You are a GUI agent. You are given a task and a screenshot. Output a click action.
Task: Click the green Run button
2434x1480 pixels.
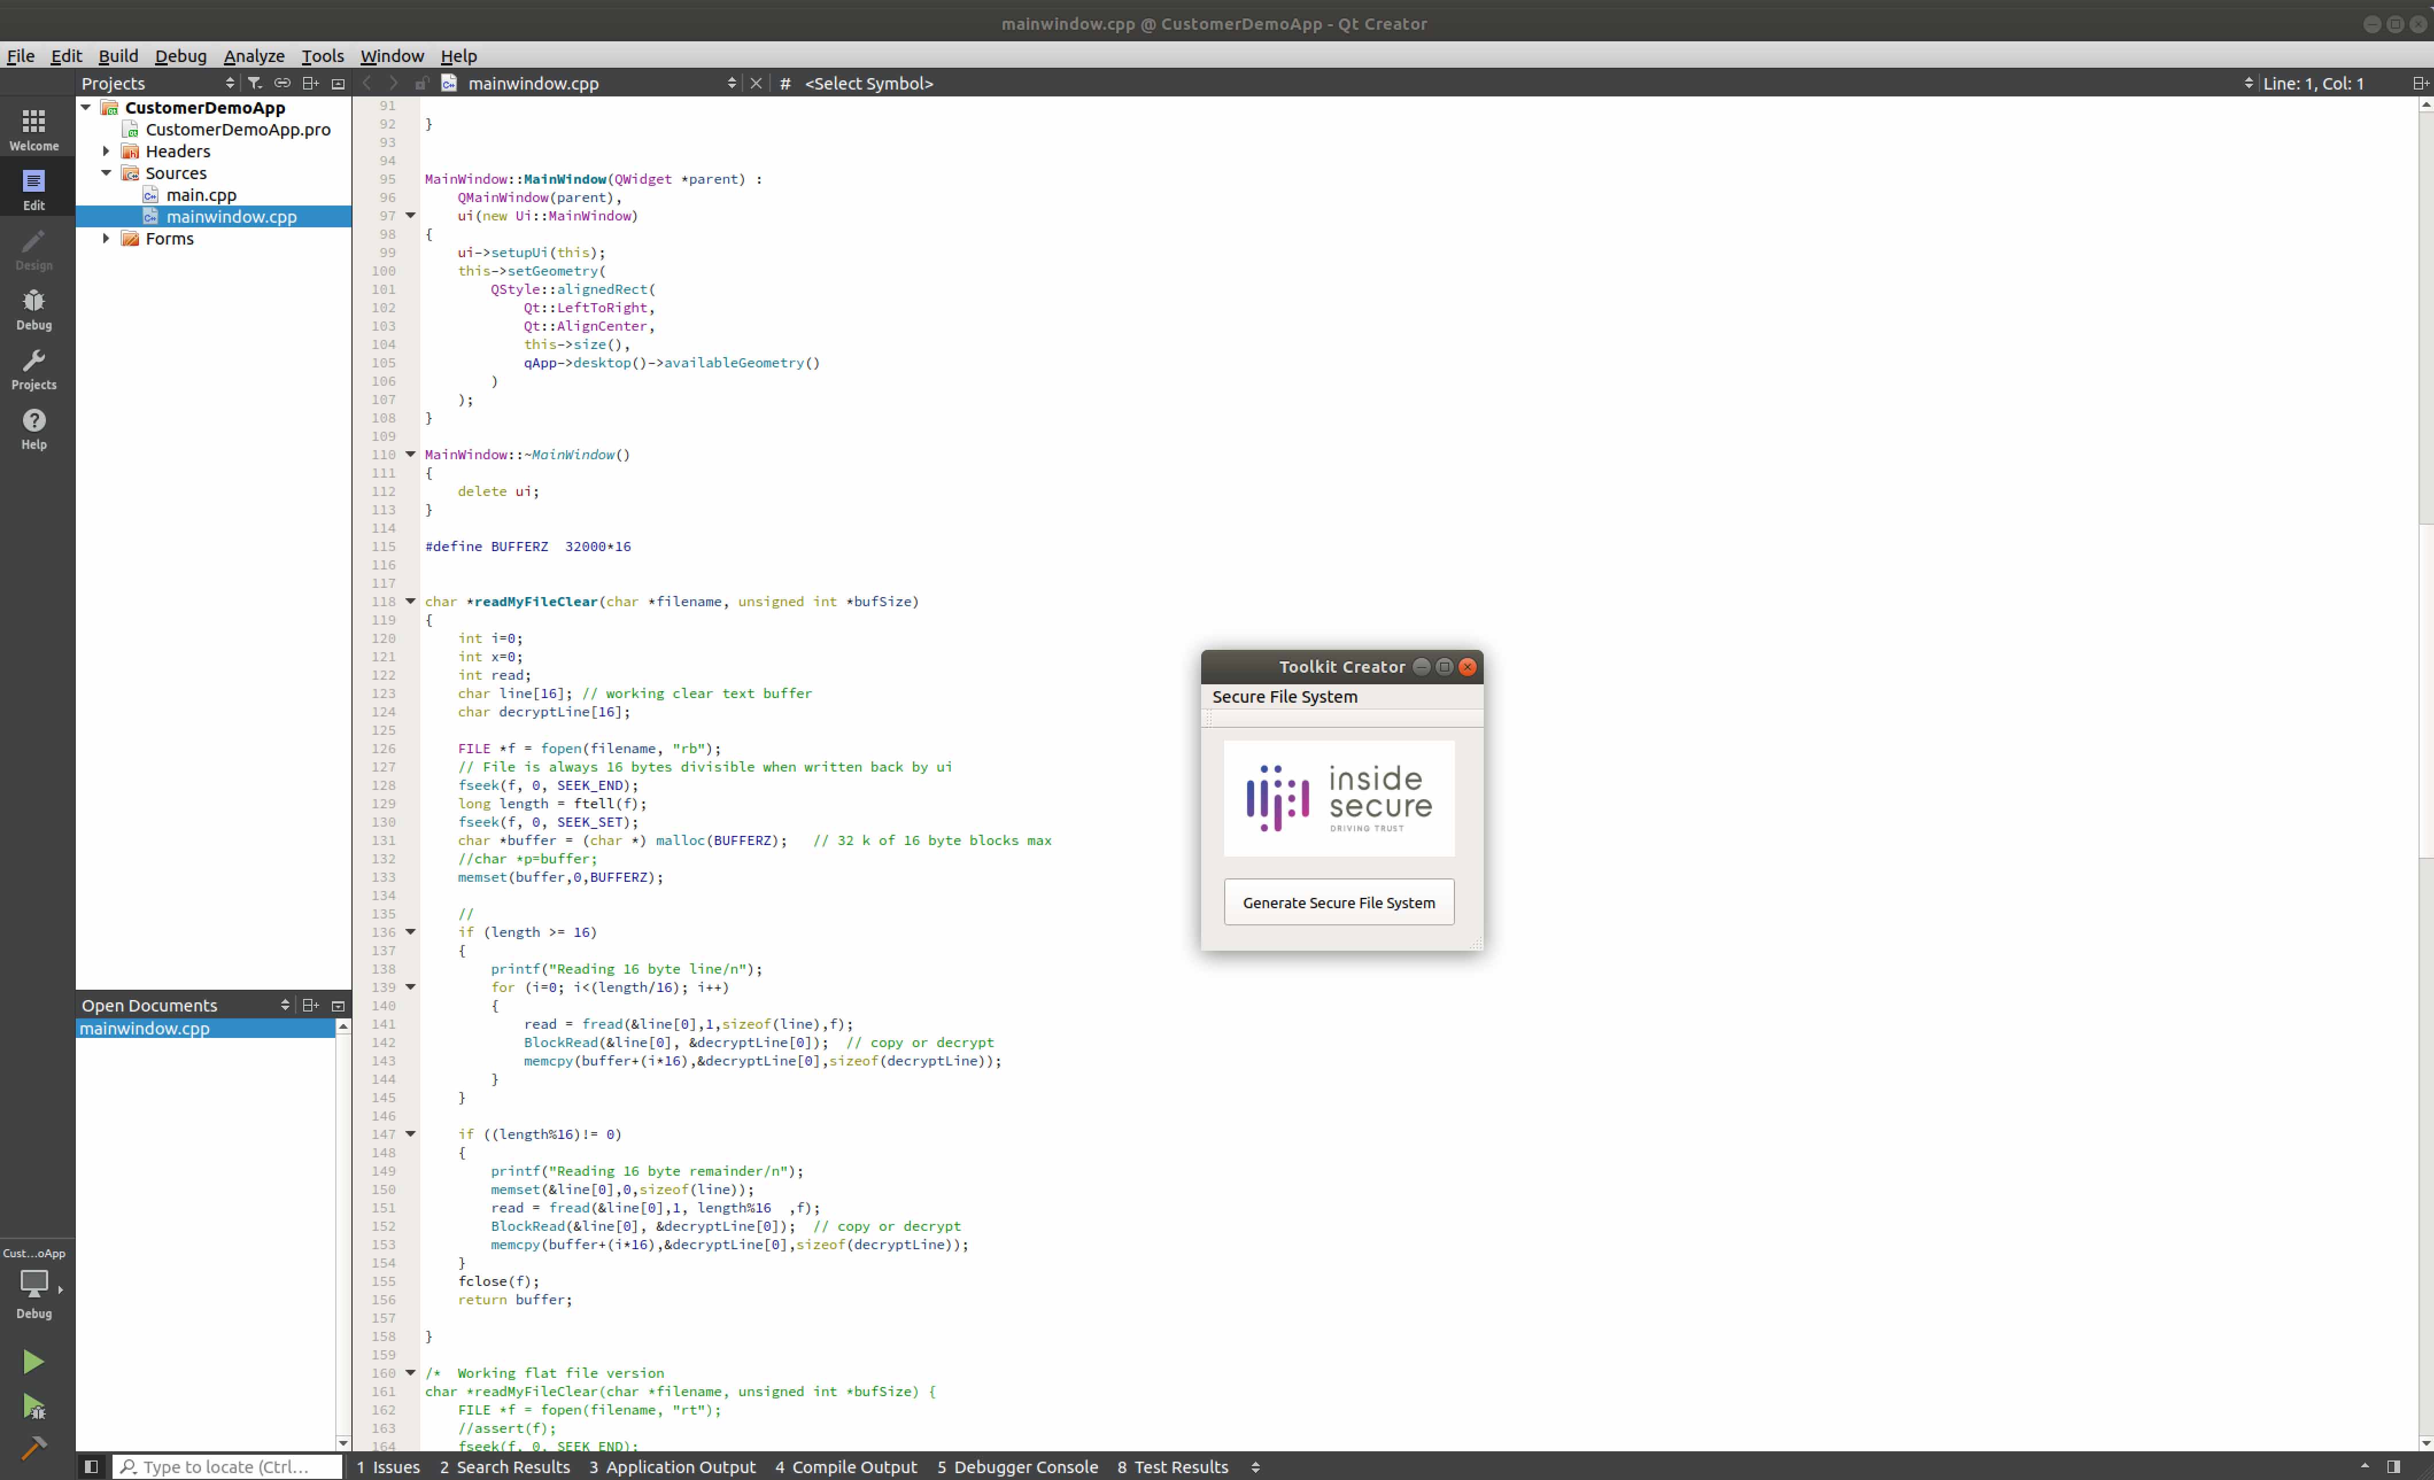(33, 1362)
